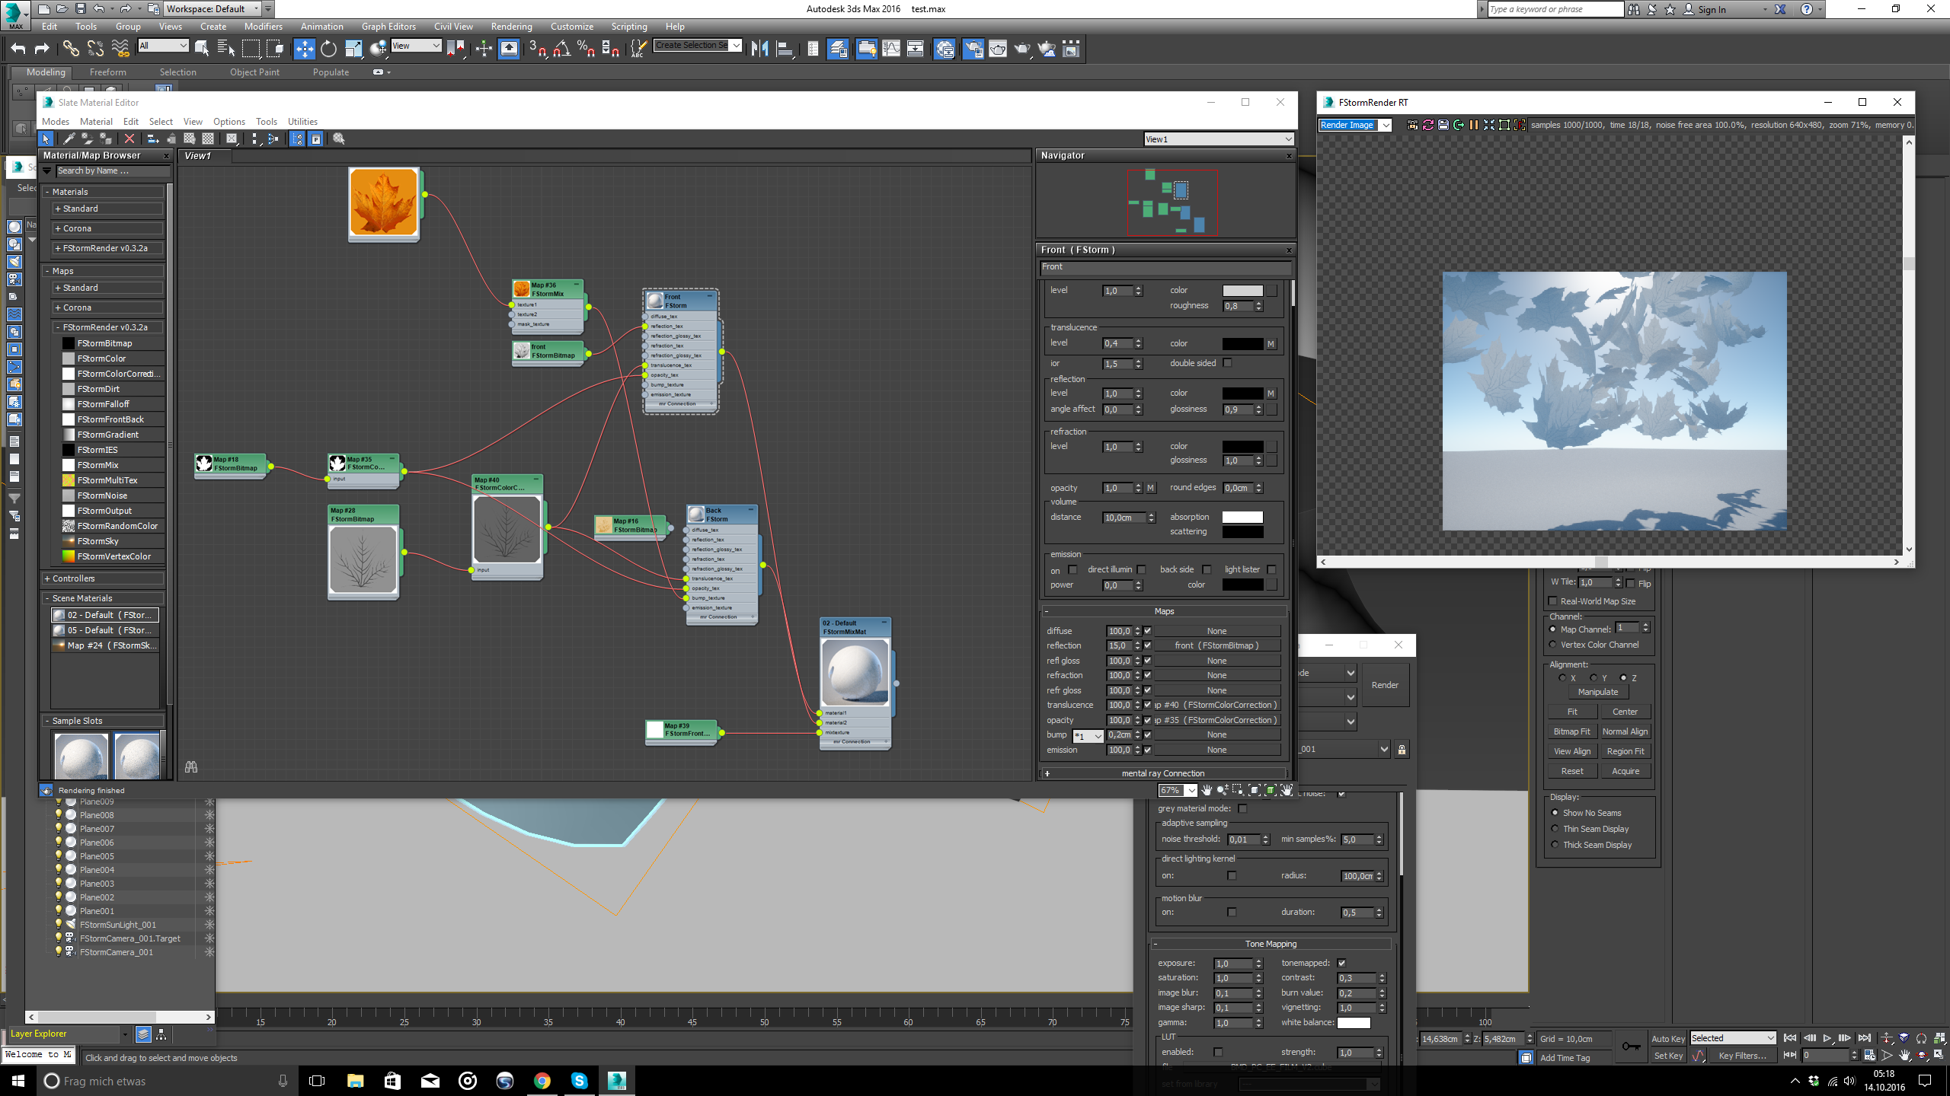
Task: Enable the emission on checkbox
Action: tap(1072, 569)
